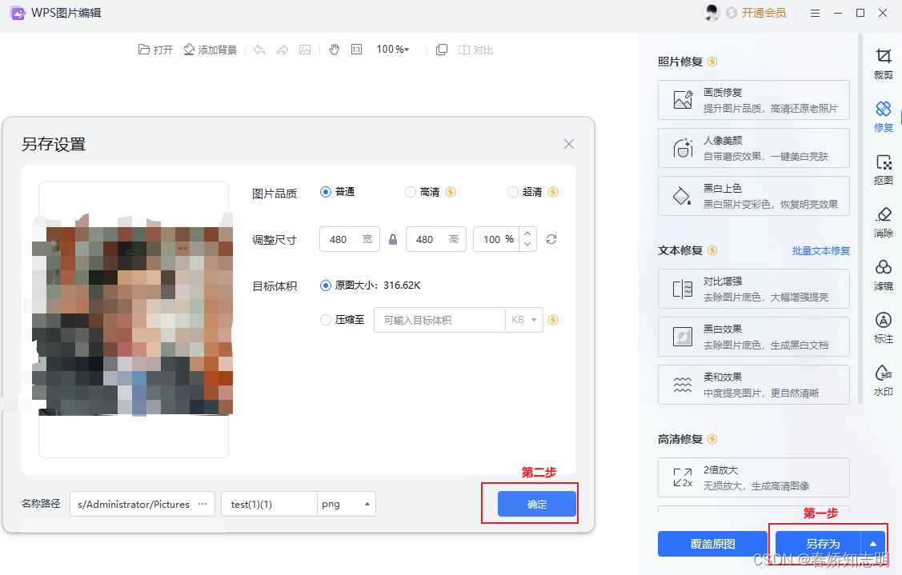This screenshot has height=575, width=902.
Task: Click the 100 % scale input
Action: coord(496,239)
